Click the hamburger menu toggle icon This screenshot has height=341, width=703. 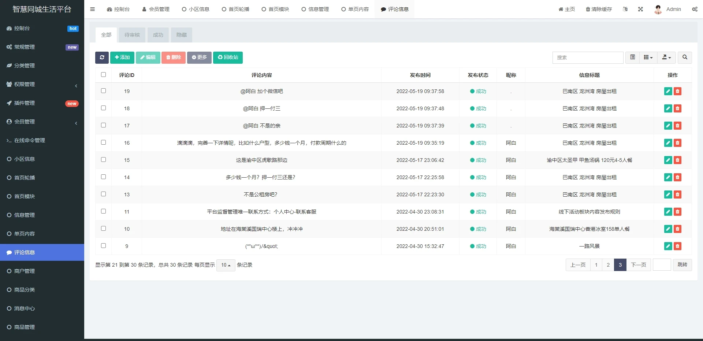pyautogui.click(x=93, y=9)
